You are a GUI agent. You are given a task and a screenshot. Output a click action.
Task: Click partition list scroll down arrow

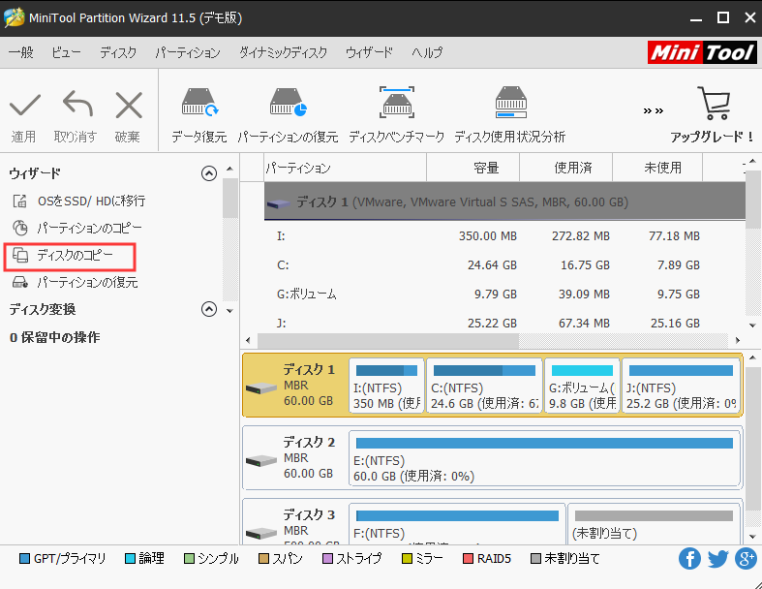pos(752,325)
